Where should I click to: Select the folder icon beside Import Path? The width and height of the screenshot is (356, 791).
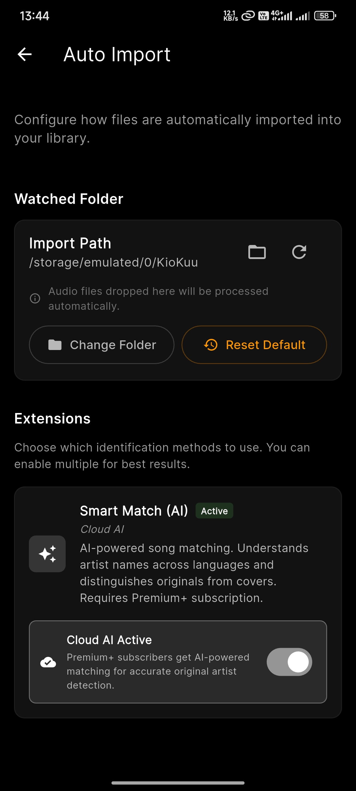pyautogui.click(x=257, y=252)
